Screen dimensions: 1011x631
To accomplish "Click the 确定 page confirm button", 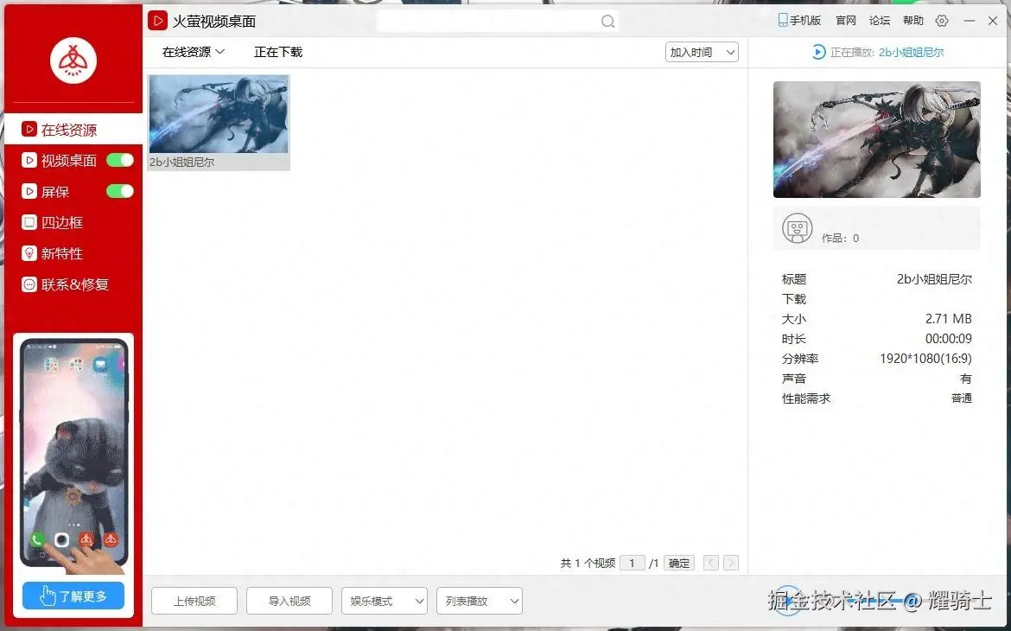I will (679, 563).
